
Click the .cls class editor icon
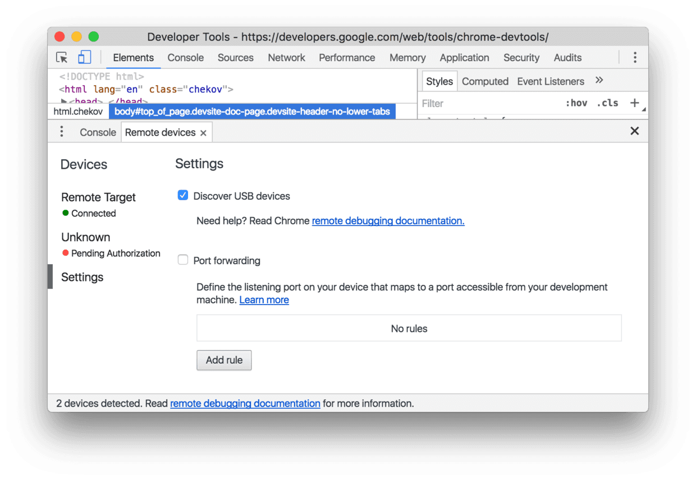click(x=607, y=103)
